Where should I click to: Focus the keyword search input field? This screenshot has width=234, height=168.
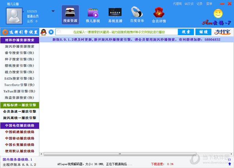tap(117, 32)
